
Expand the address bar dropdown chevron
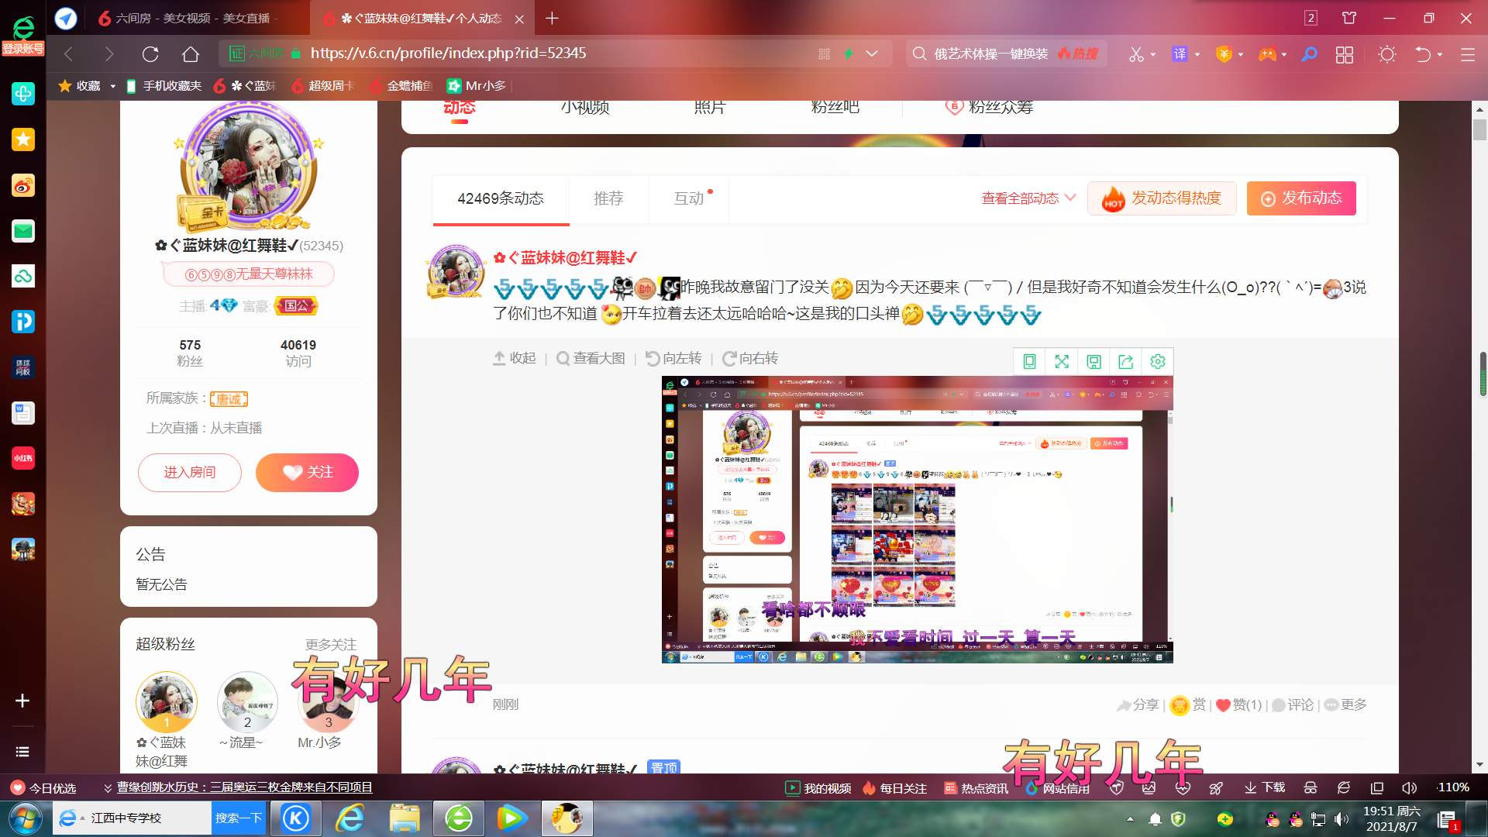click(872, 53)
